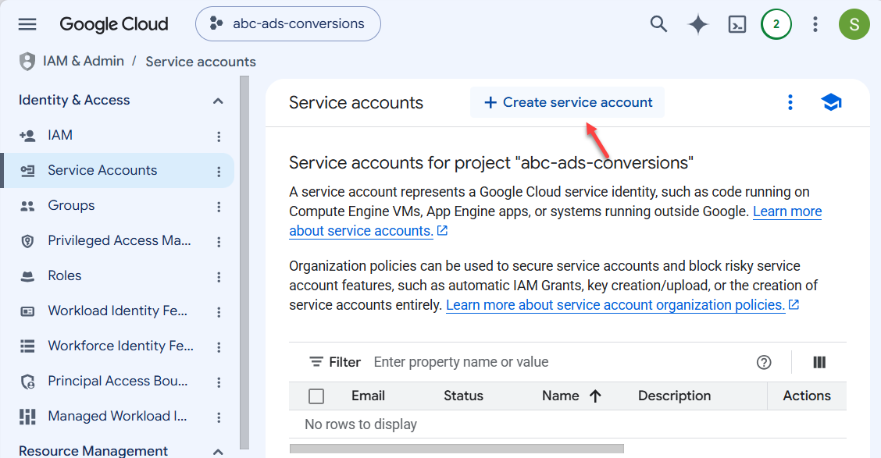
Task: Click the sidebar vertical scrollbar
Action: click(x=244, y=263)
